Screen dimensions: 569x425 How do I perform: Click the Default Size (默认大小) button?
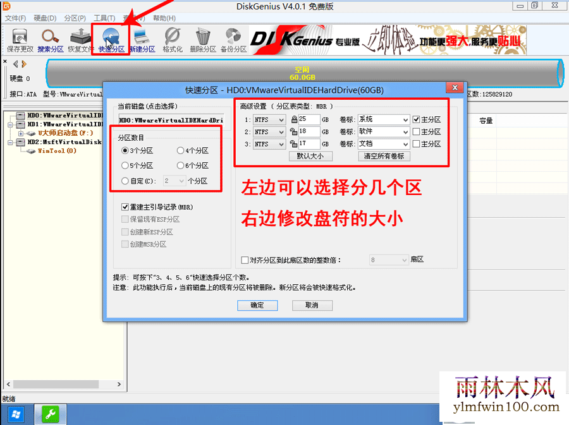pos(310,156)
